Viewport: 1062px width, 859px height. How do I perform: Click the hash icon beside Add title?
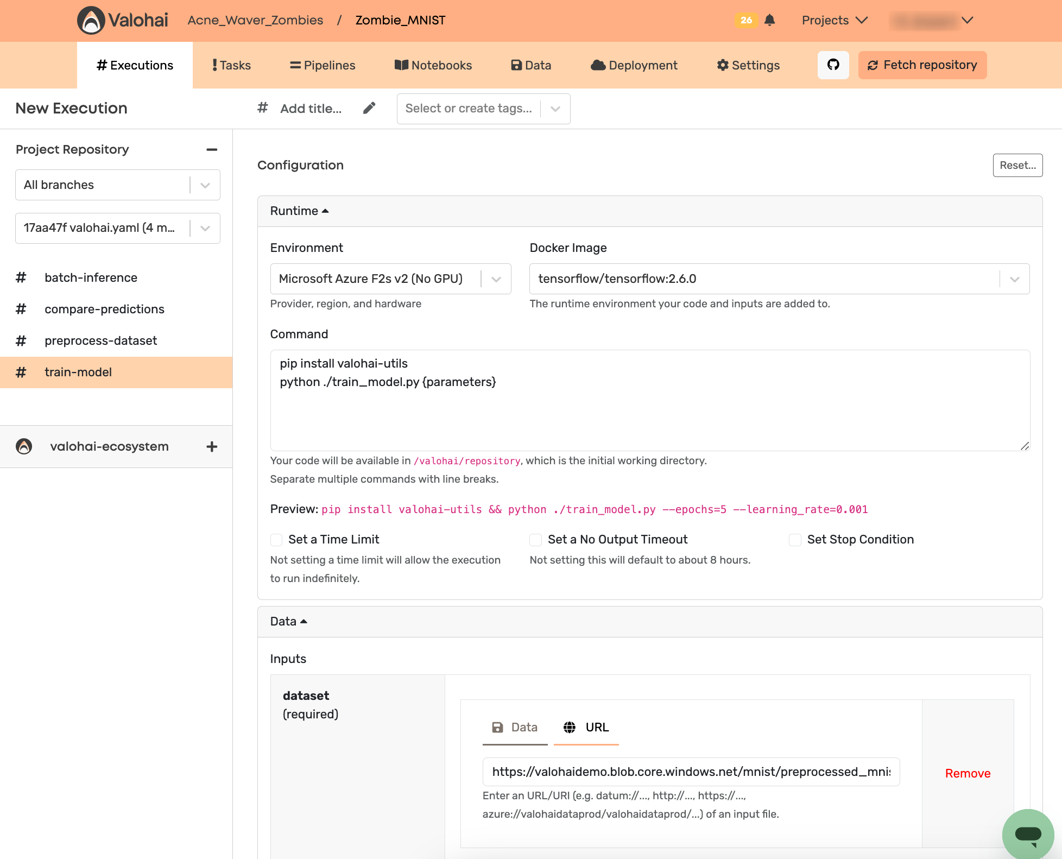point(263,108)
